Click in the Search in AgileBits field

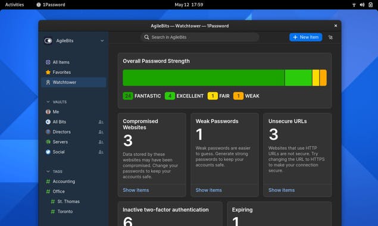(200, 37)
